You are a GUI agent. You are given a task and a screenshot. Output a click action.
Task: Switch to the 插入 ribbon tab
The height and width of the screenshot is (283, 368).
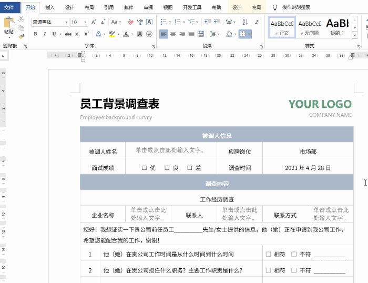[x=49, y=8]
